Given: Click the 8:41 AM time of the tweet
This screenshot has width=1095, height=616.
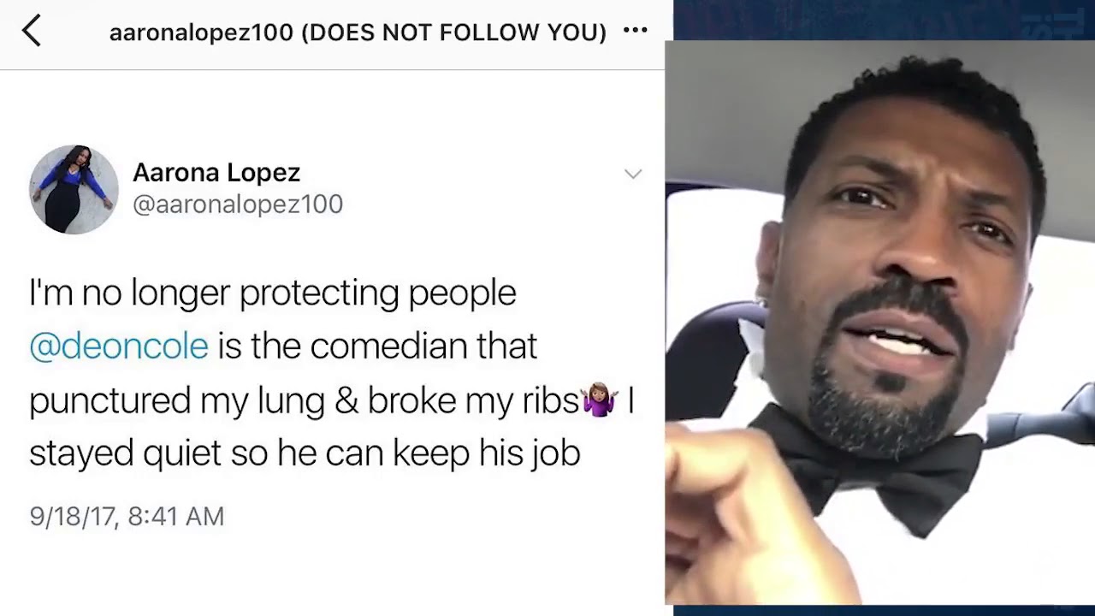Looking at the screenshot, I should tap(176, 517).
